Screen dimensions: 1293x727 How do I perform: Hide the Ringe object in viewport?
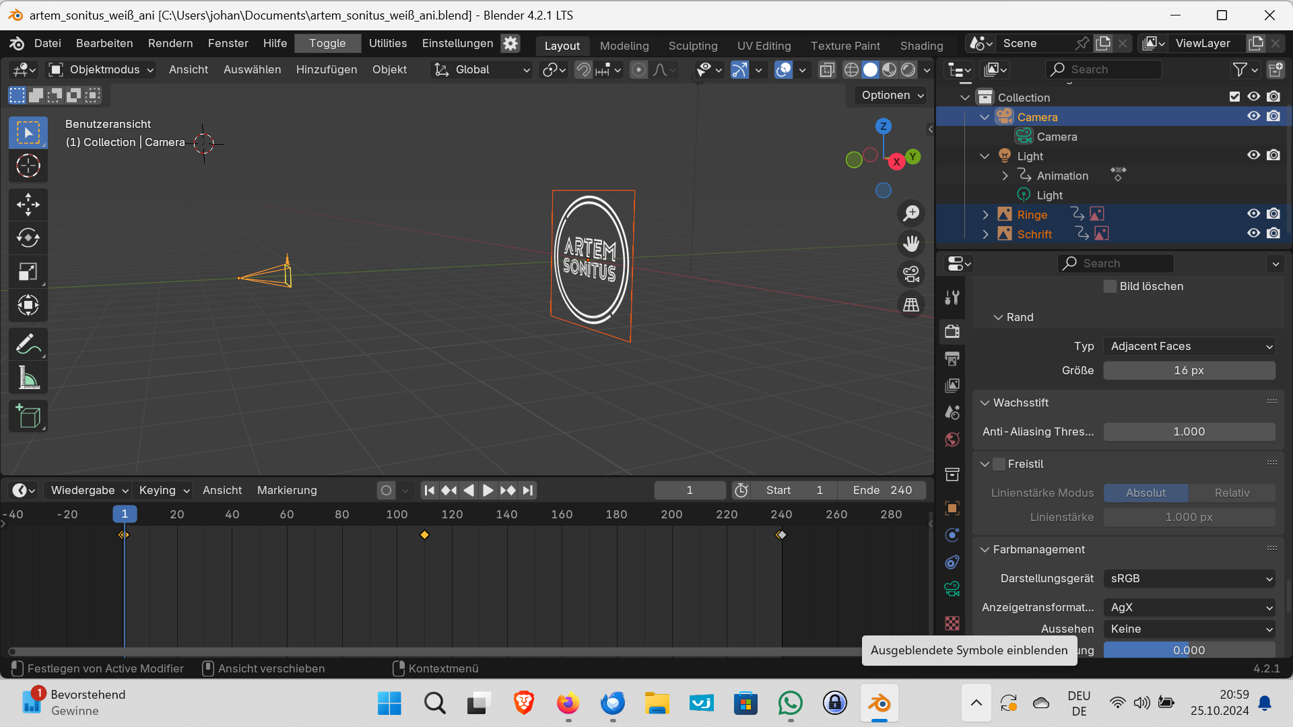point(1253,214)
